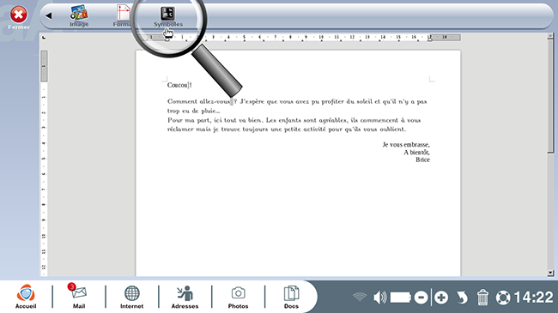
Task: Click the scrollbar up arrow
Action: click(x=550, y=36)
